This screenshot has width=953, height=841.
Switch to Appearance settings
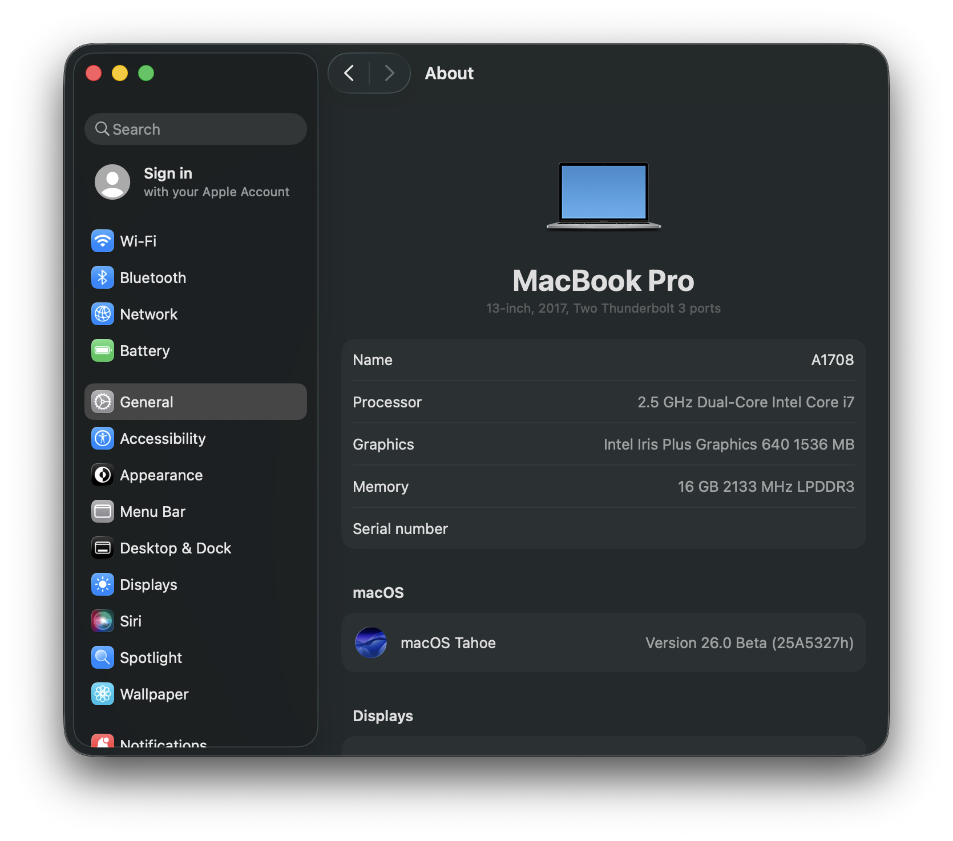tap(196, 475)
